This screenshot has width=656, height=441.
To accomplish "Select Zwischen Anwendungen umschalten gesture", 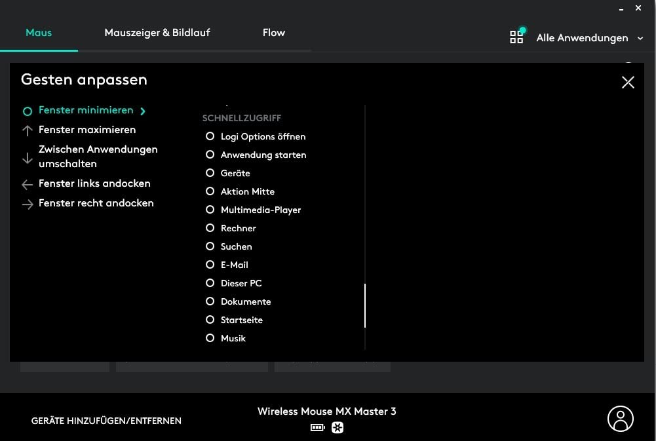I will [98, 157].
